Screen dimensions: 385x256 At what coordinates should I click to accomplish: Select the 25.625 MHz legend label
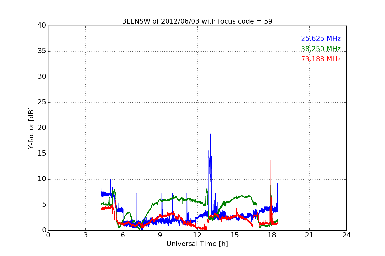pos(321,39)
